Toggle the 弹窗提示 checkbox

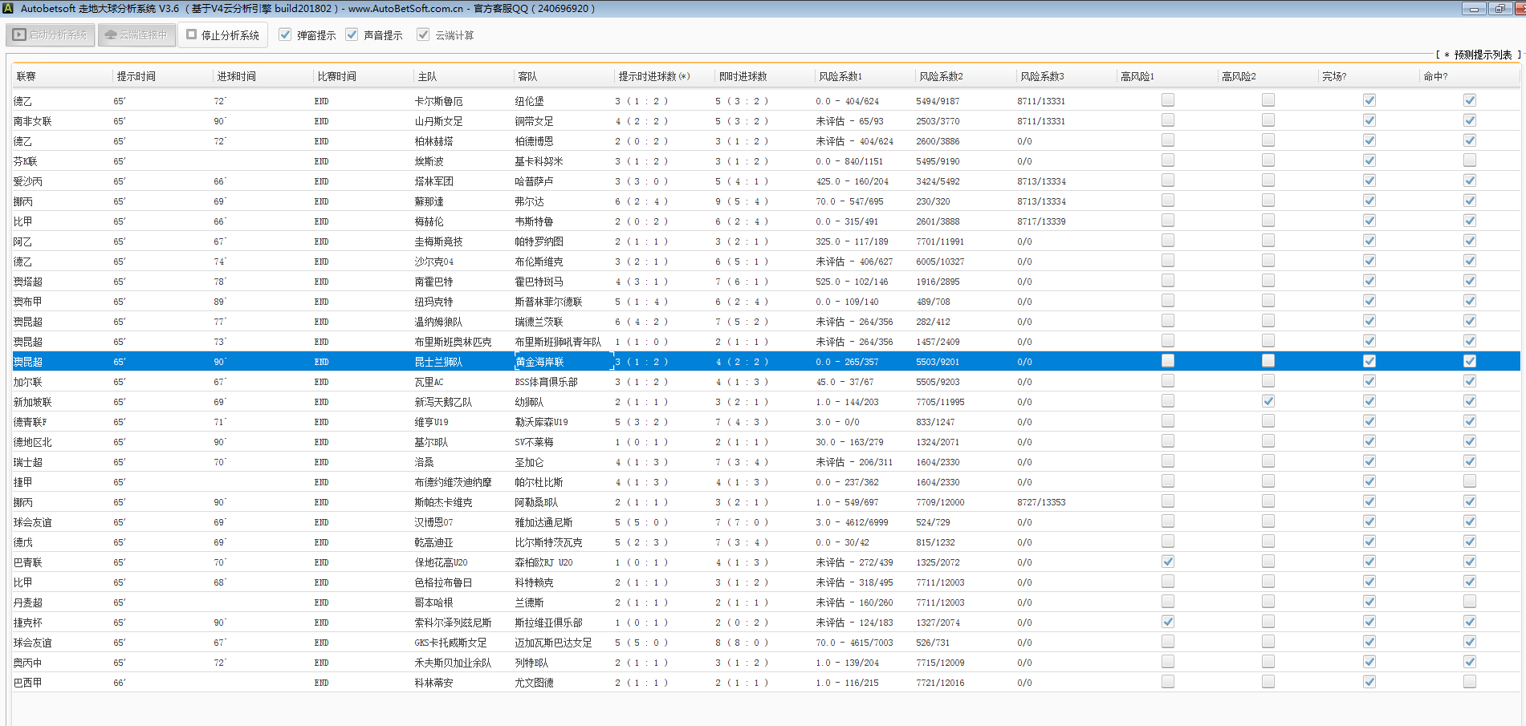coord(285,35)
